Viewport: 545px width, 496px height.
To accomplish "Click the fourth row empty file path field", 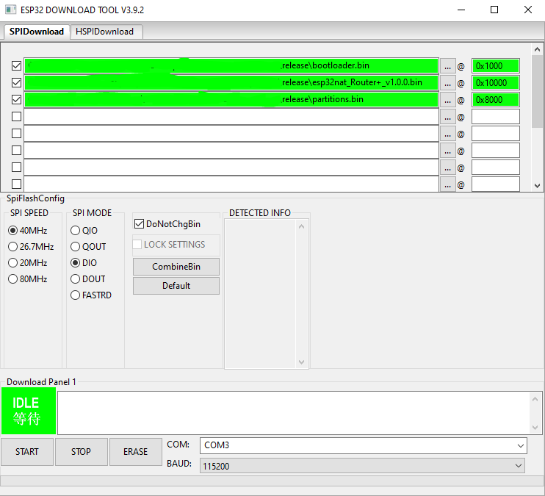I will (x=231, y=117).
